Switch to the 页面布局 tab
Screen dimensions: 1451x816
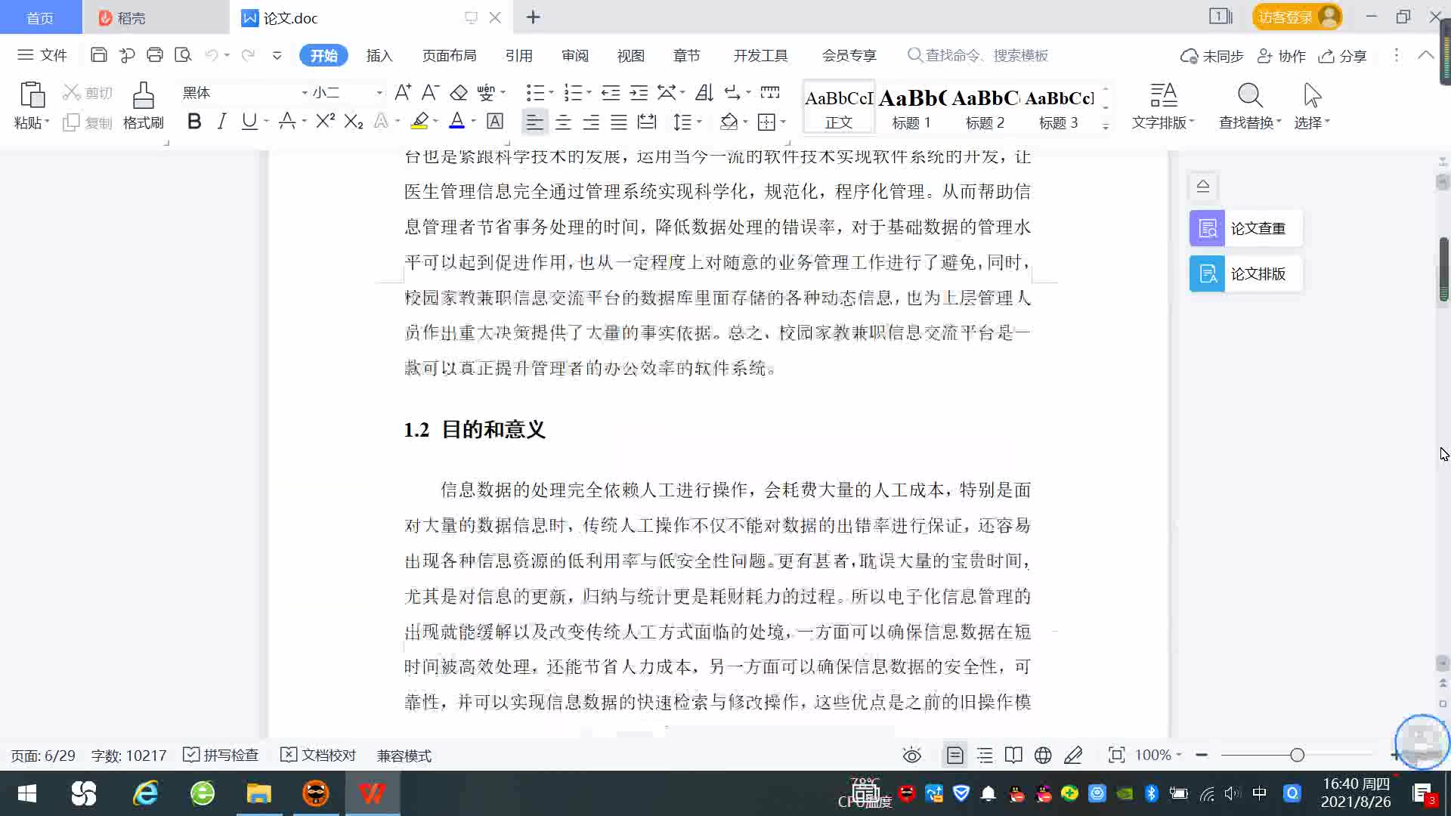[x=449, y=55]
